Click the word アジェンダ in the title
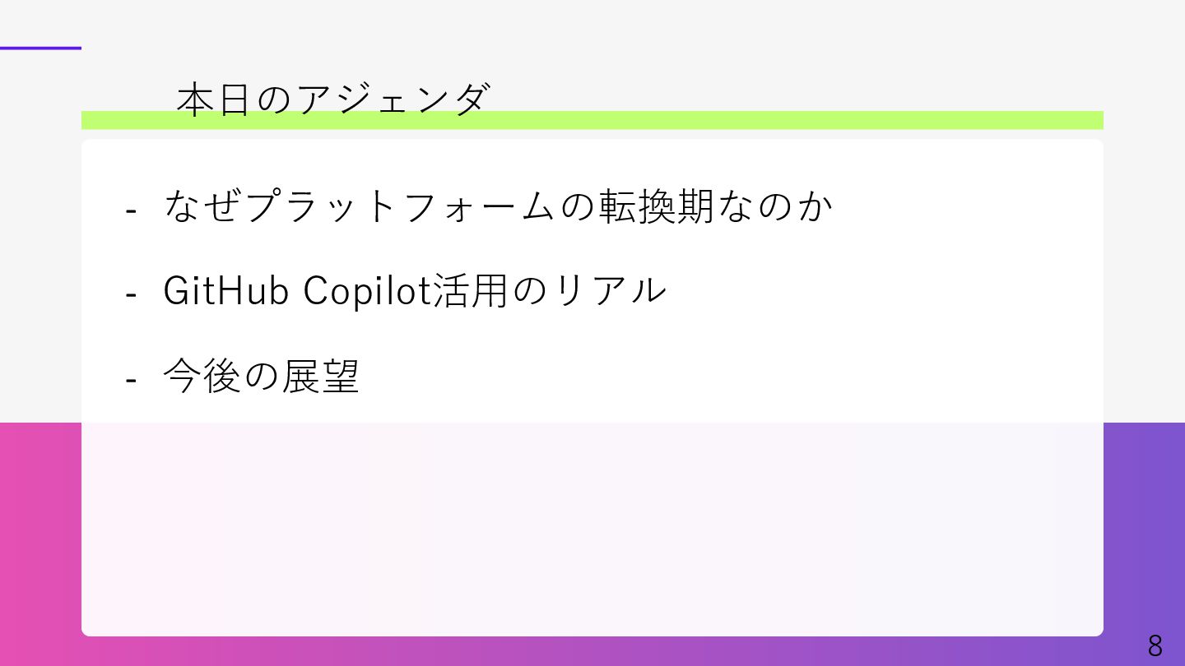Viewport: 1185px width, 666px height. point(393,99)
